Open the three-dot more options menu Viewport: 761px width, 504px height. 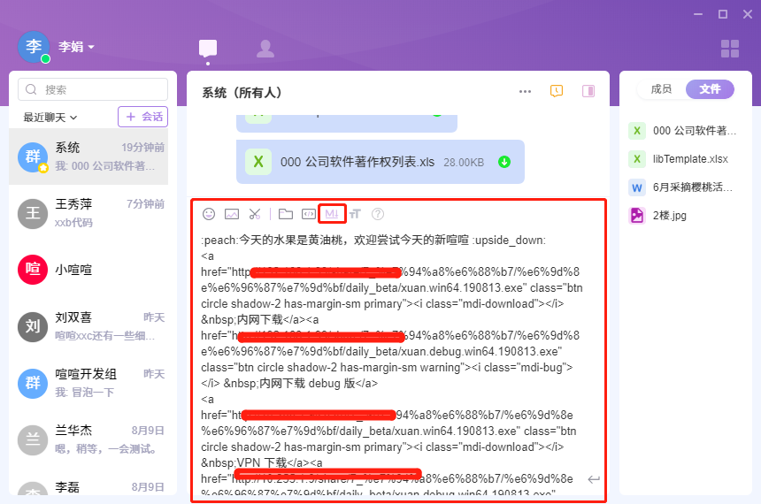pos(525,91)
